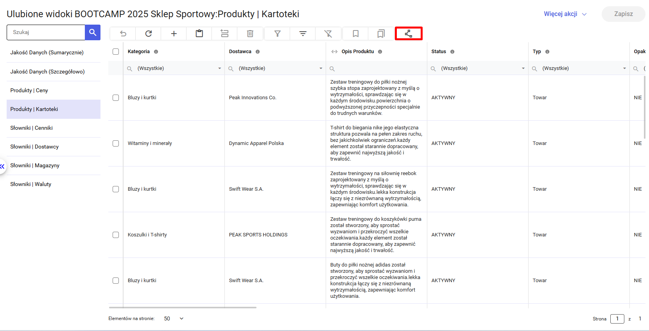Open the funnel filter icon
Image resolution: width=649 pixels, height=331 pixels.
(x=277, y=34)
